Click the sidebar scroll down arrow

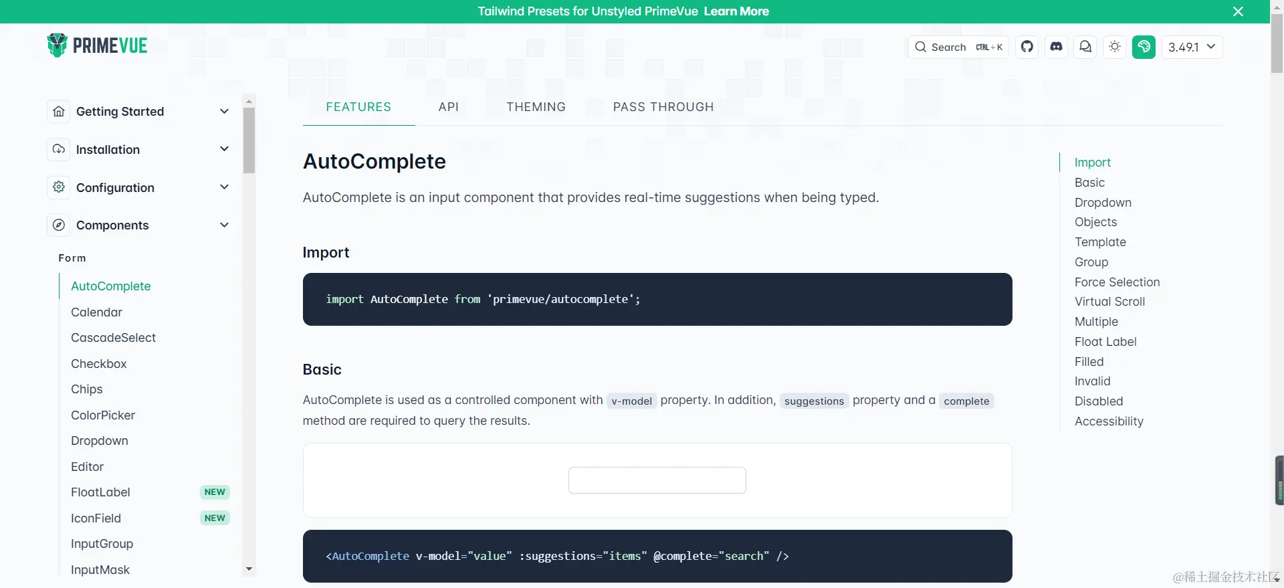pos(249,569)
